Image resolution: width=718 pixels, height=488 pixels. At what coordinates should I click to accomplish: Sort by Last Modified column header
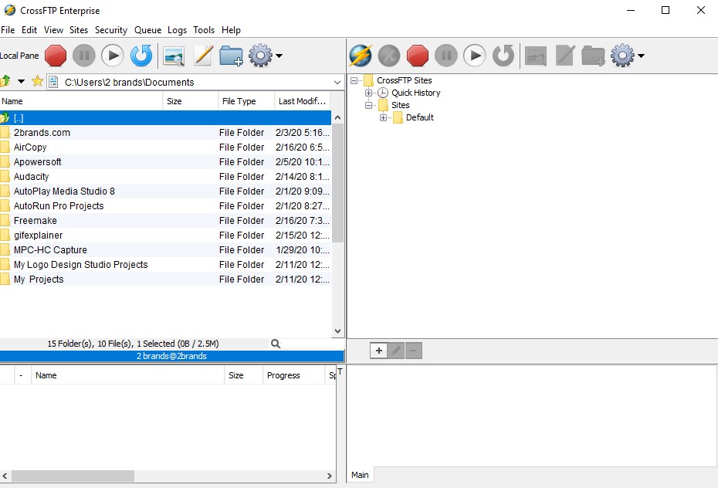[x=303, y=101]
